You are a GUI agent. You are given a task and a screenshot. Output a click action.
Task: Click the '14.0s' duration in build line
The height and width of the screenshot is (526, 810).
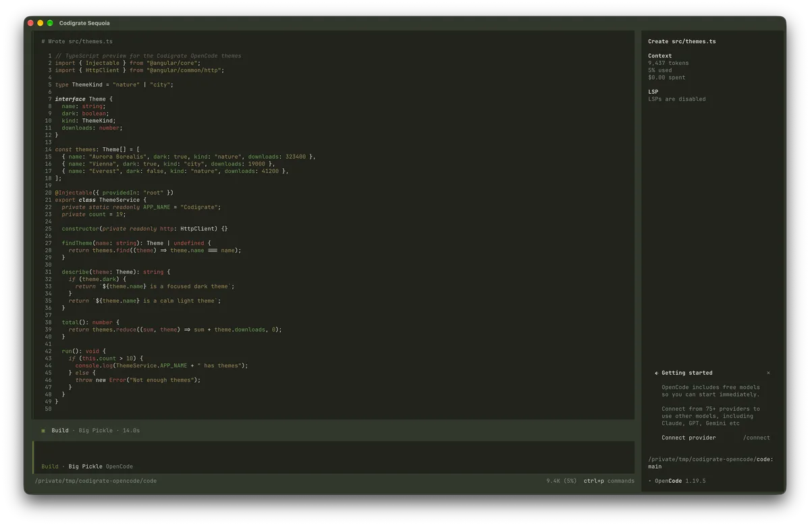click(x=131, y=430)
